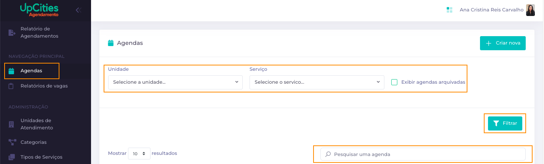
Task: Open the apps grid icon near the user name
Action: click(x=450, y=10)
